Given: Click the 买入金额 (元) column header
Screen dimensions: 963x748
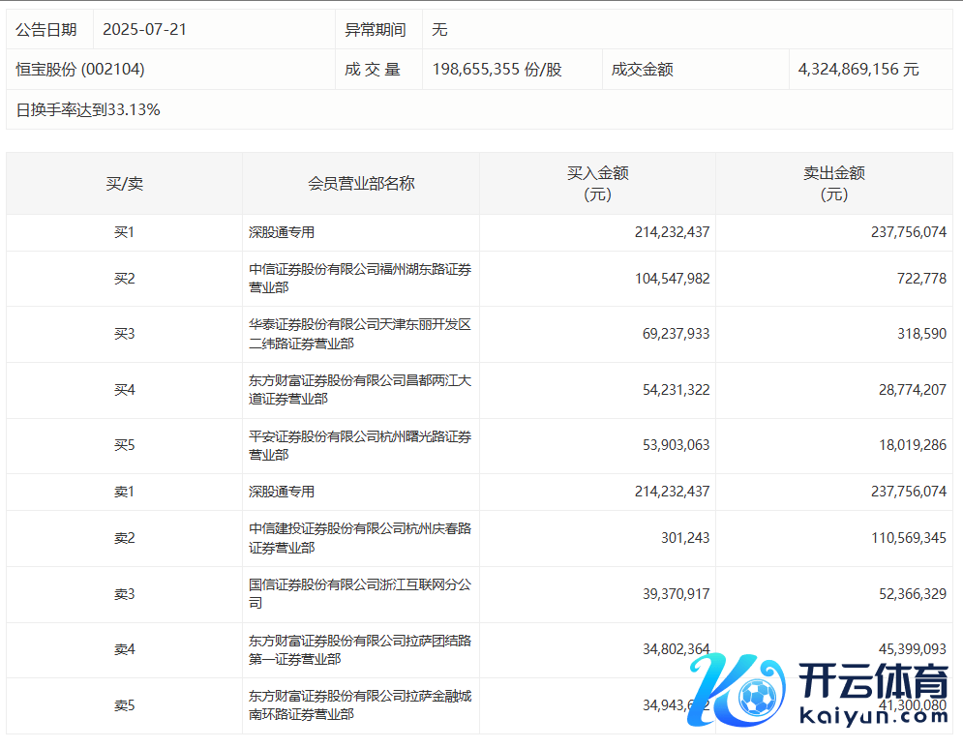Looking at the screenshot, I should [x=597, y=183].
